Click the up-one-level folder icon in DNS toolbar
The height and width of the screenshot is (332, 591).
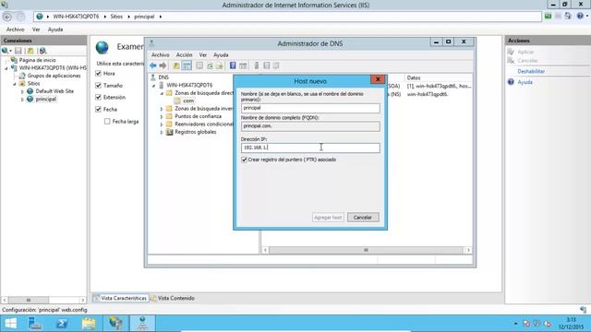(x=176, y=65)
